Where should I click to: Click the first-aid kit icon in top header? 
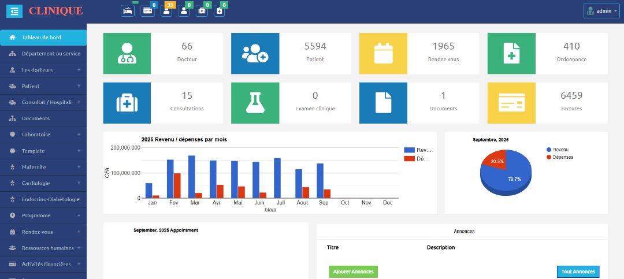(202, 11)
